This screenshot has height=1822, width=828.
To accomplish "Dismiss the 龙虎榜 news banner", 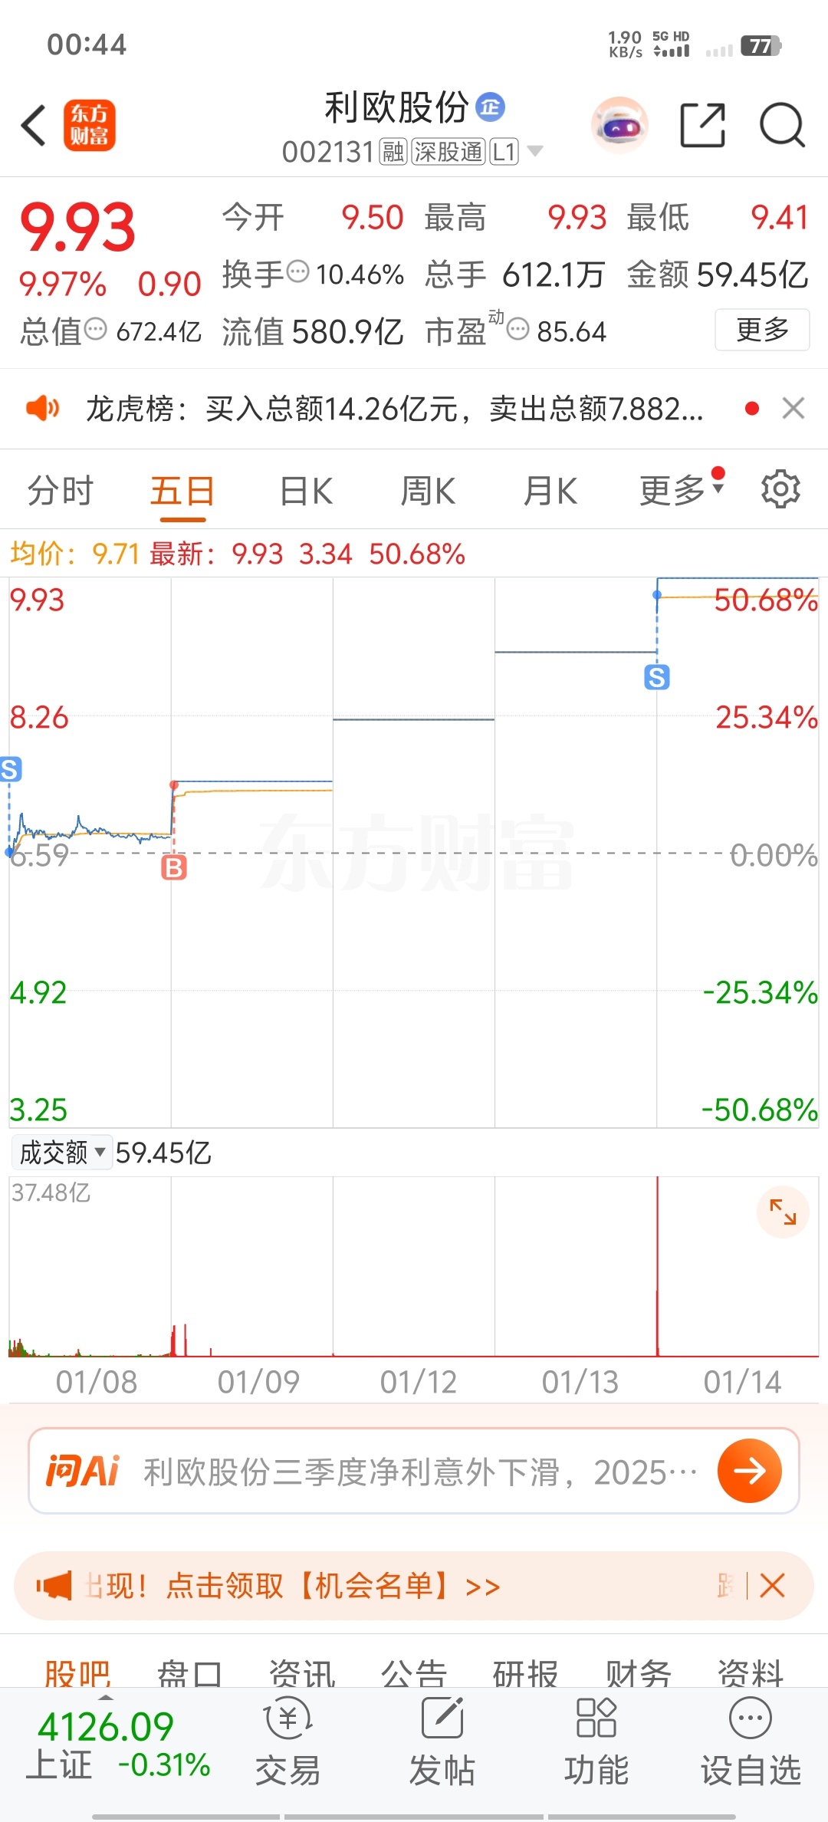I will [793, 409].
